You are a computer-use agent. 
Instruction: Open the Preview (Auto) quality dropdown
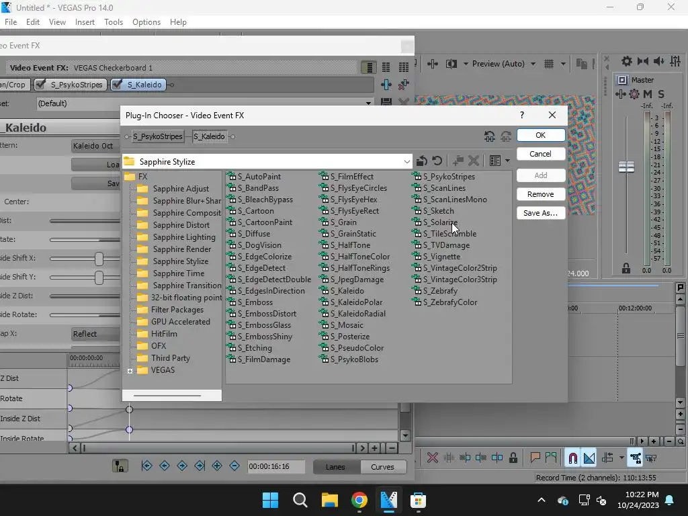(533, 64)
